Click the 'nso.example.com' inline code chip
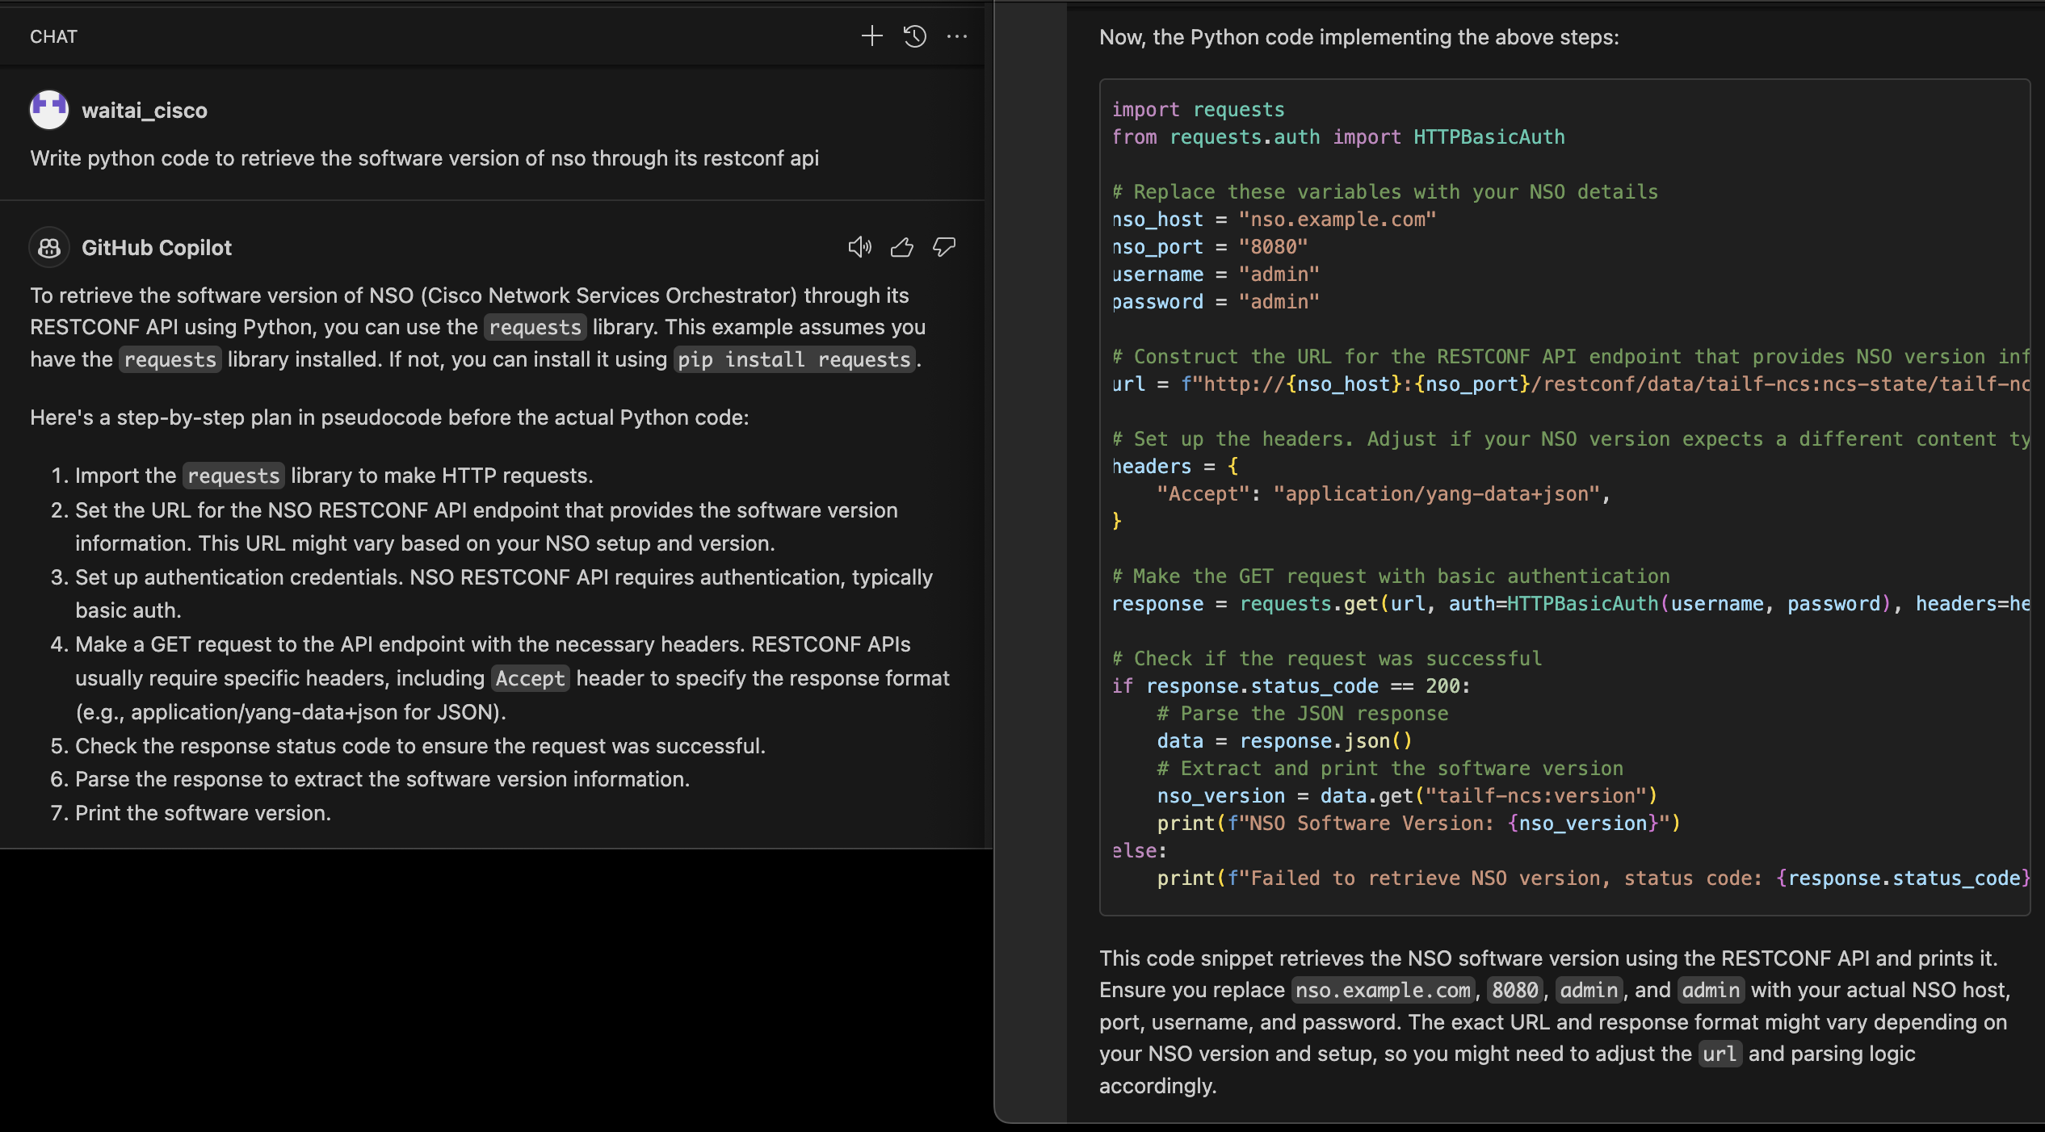Viewport: 2045px width, 1132px height. click(1383, 990)
